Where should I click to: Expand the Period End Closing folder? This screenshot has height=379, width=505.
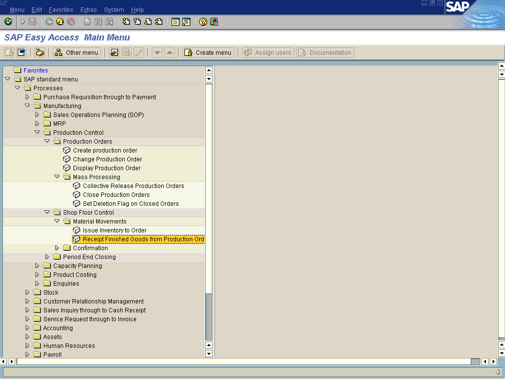point(47,257)
